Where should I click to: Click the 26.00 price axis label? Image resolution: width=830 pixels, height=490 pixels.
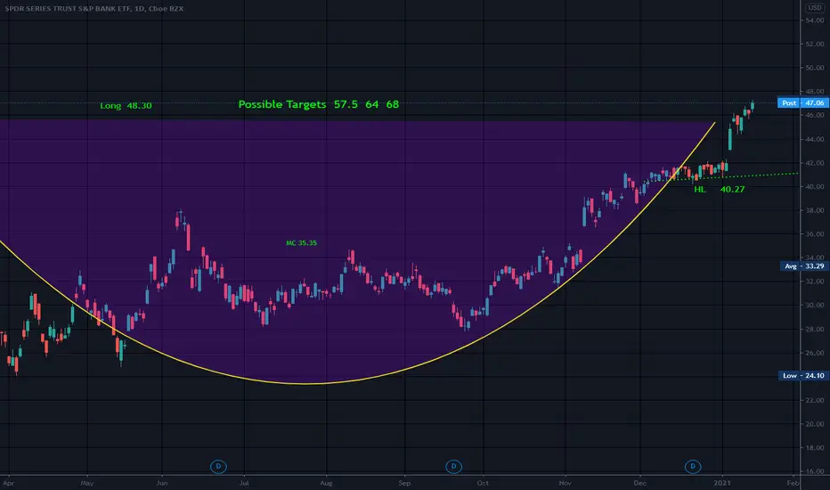815,353
